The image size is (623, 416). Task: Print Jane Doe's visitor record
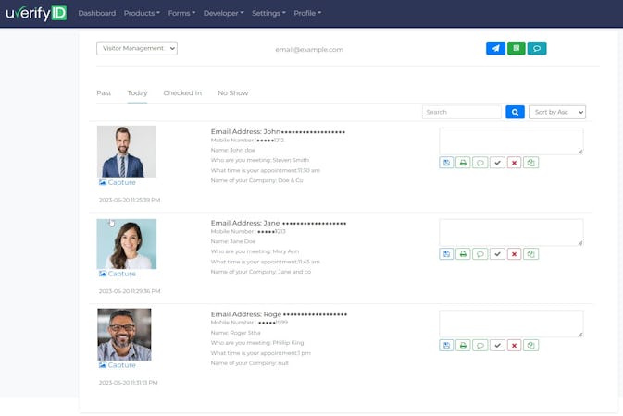point(463,254)
